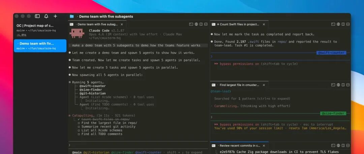364x154 pixels.
Task: Open browser globe icon in Demo team pane
Action: click(x=196, y=24)
